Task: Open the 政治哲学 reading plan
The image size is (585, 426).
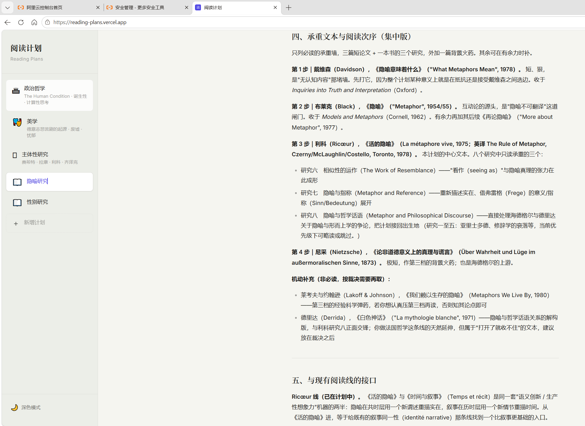Action: (50, 95)
